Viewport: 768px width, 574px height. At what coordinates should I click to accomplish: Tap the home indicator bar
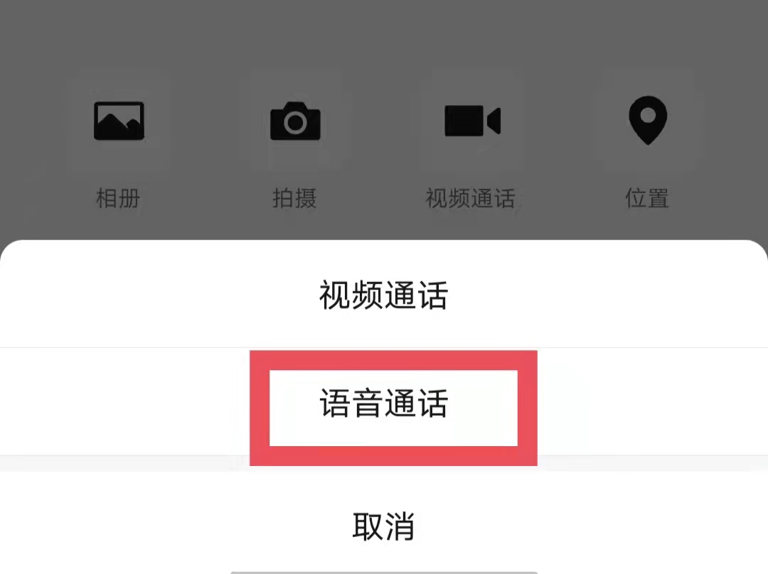tap(384, 572)
